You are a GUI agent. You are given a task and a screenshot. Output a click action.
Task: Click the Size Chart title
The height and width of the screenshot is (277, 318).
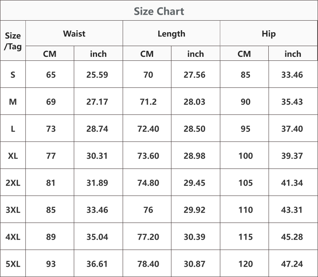(159, 11)
